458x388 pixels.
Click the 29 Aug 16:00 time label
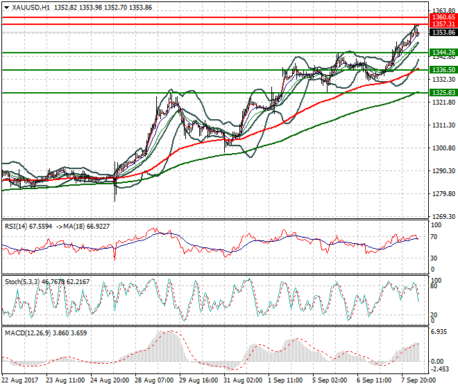pyautogui.click(x=198, y=380)
